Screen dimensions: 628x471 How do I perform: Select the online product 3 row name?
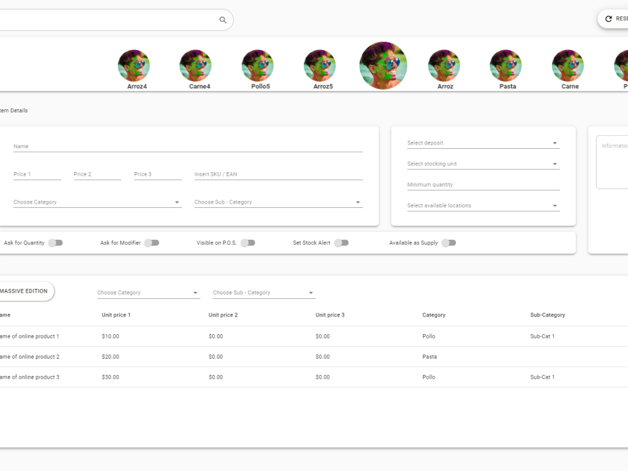click(30, 377)
